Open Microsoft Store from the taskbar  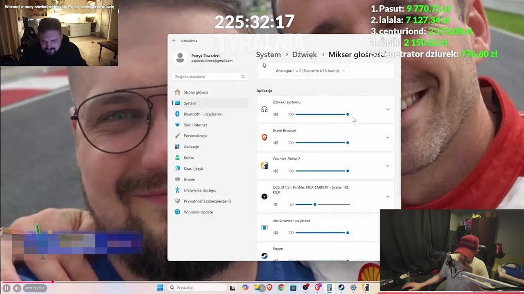click(293, 287)
